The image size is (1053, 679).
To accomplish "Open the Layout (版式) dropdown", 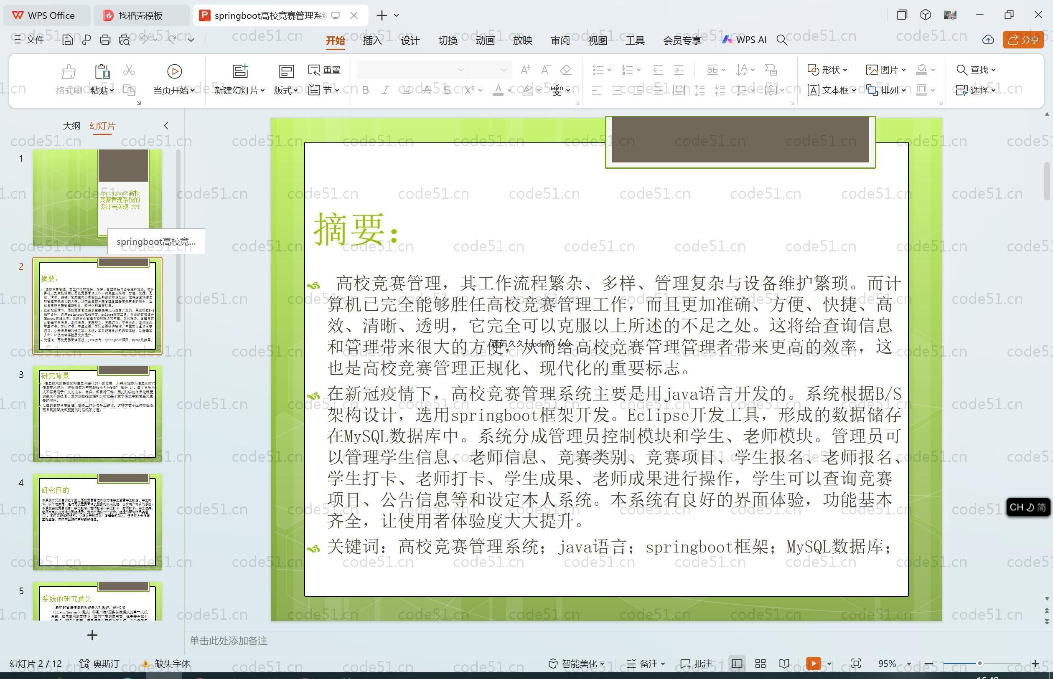I will click(285, 90).
